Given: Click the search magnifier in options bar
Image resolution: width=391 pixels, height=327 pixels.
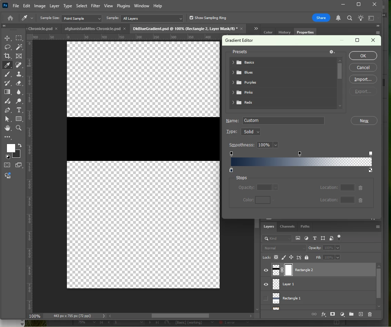Looking at the screenshot, I should point(350,18).
